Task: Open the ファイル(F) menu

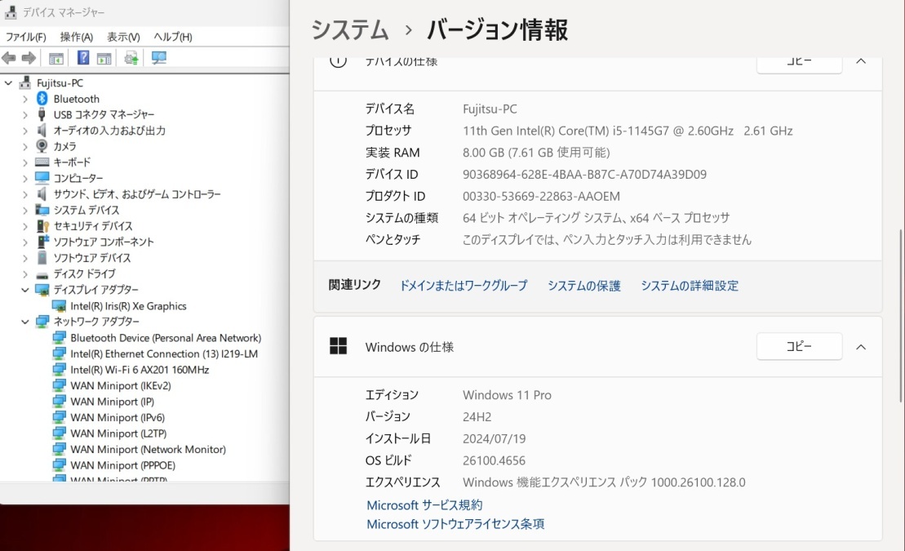Action: (x=25, y=37)
